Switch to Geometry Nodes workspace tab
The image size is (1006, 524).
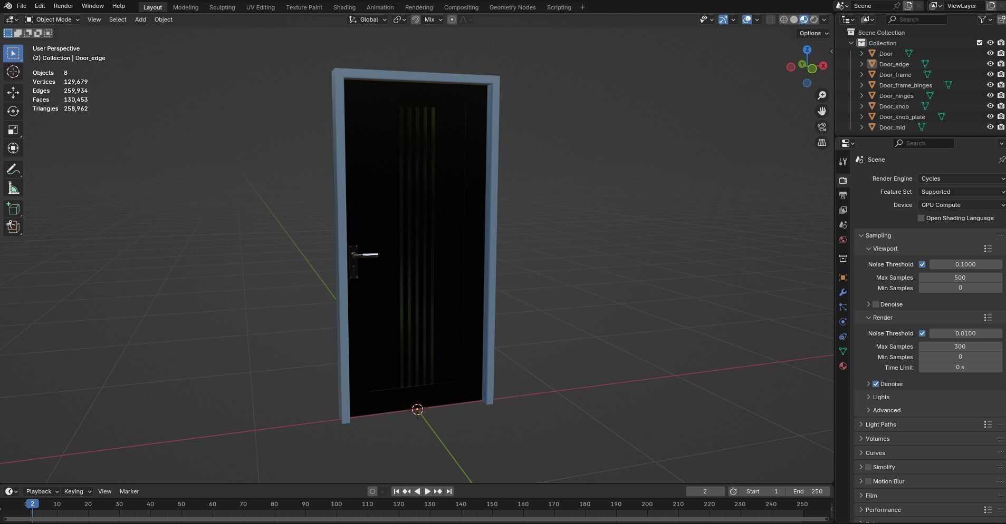(512, 7)
